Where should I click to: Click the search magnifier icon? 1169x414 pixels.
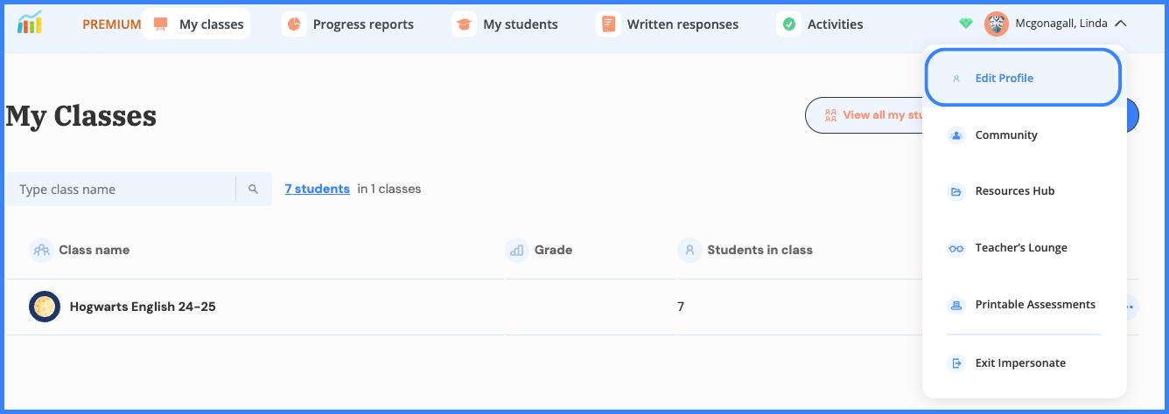tap(253, 190)
